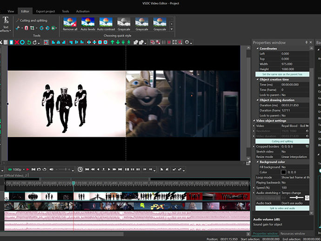Toggle the Stretch video value
The height and width of the screenshot is (241, 321).
pyautogui.click(x=294, y=152)
